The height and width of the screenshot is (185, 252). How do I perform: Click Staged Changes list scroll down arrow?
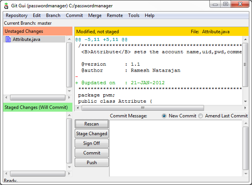click(69, 167)
